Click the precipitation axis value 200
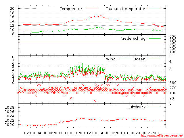Image resolution: width=184 pixels, height=138 pixels. point(173,49)
